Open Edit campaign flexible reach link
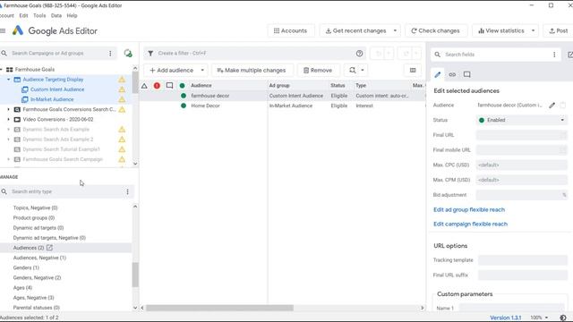 470,224
